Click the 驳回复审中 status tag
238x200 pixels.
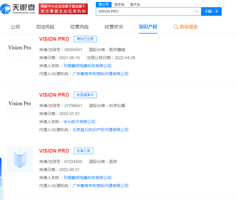85,95
